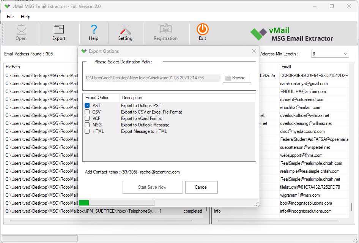
Task: Select suepatterson@wispertel.net email row
Action: [305, 147]
